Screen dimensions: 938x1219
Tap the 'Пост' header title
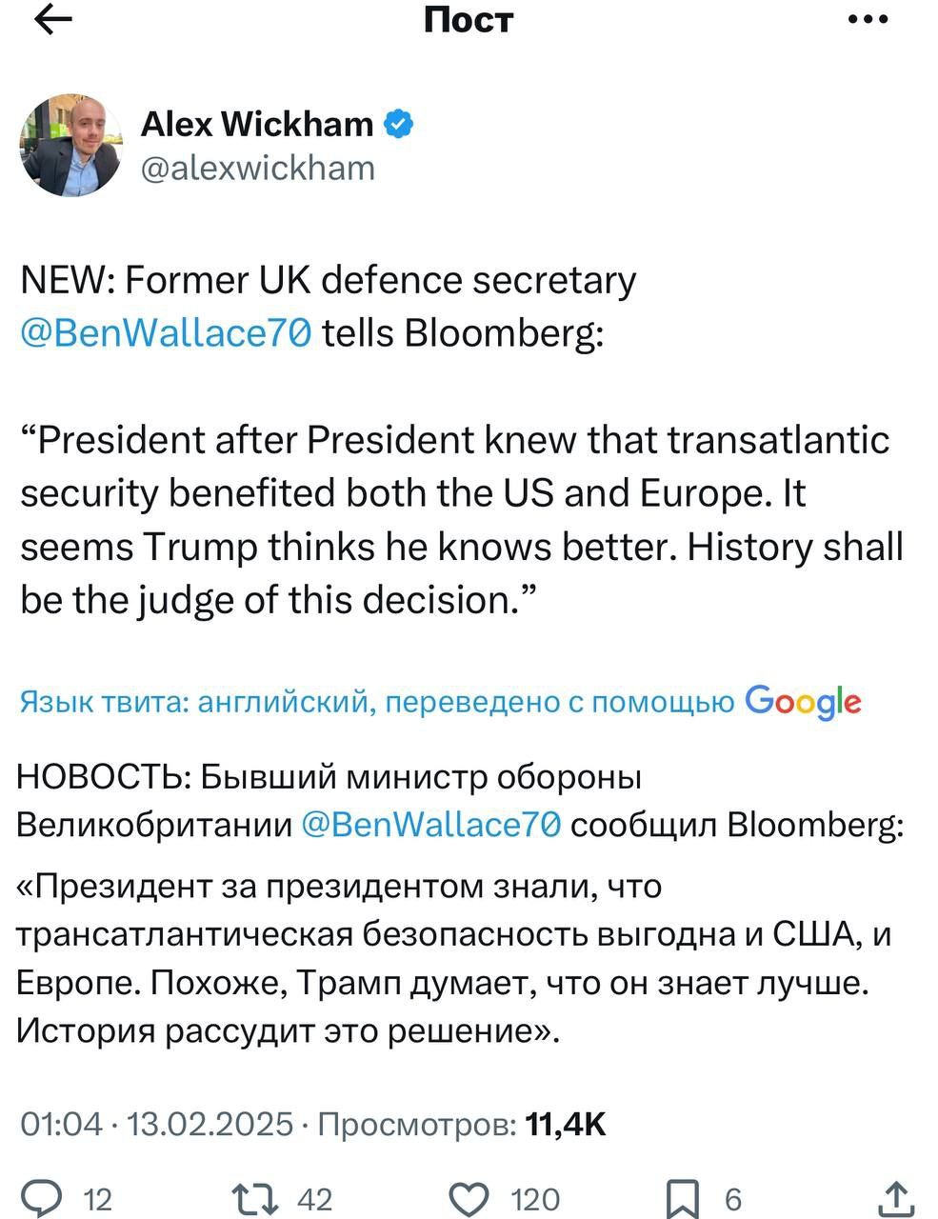coord(469,20)
